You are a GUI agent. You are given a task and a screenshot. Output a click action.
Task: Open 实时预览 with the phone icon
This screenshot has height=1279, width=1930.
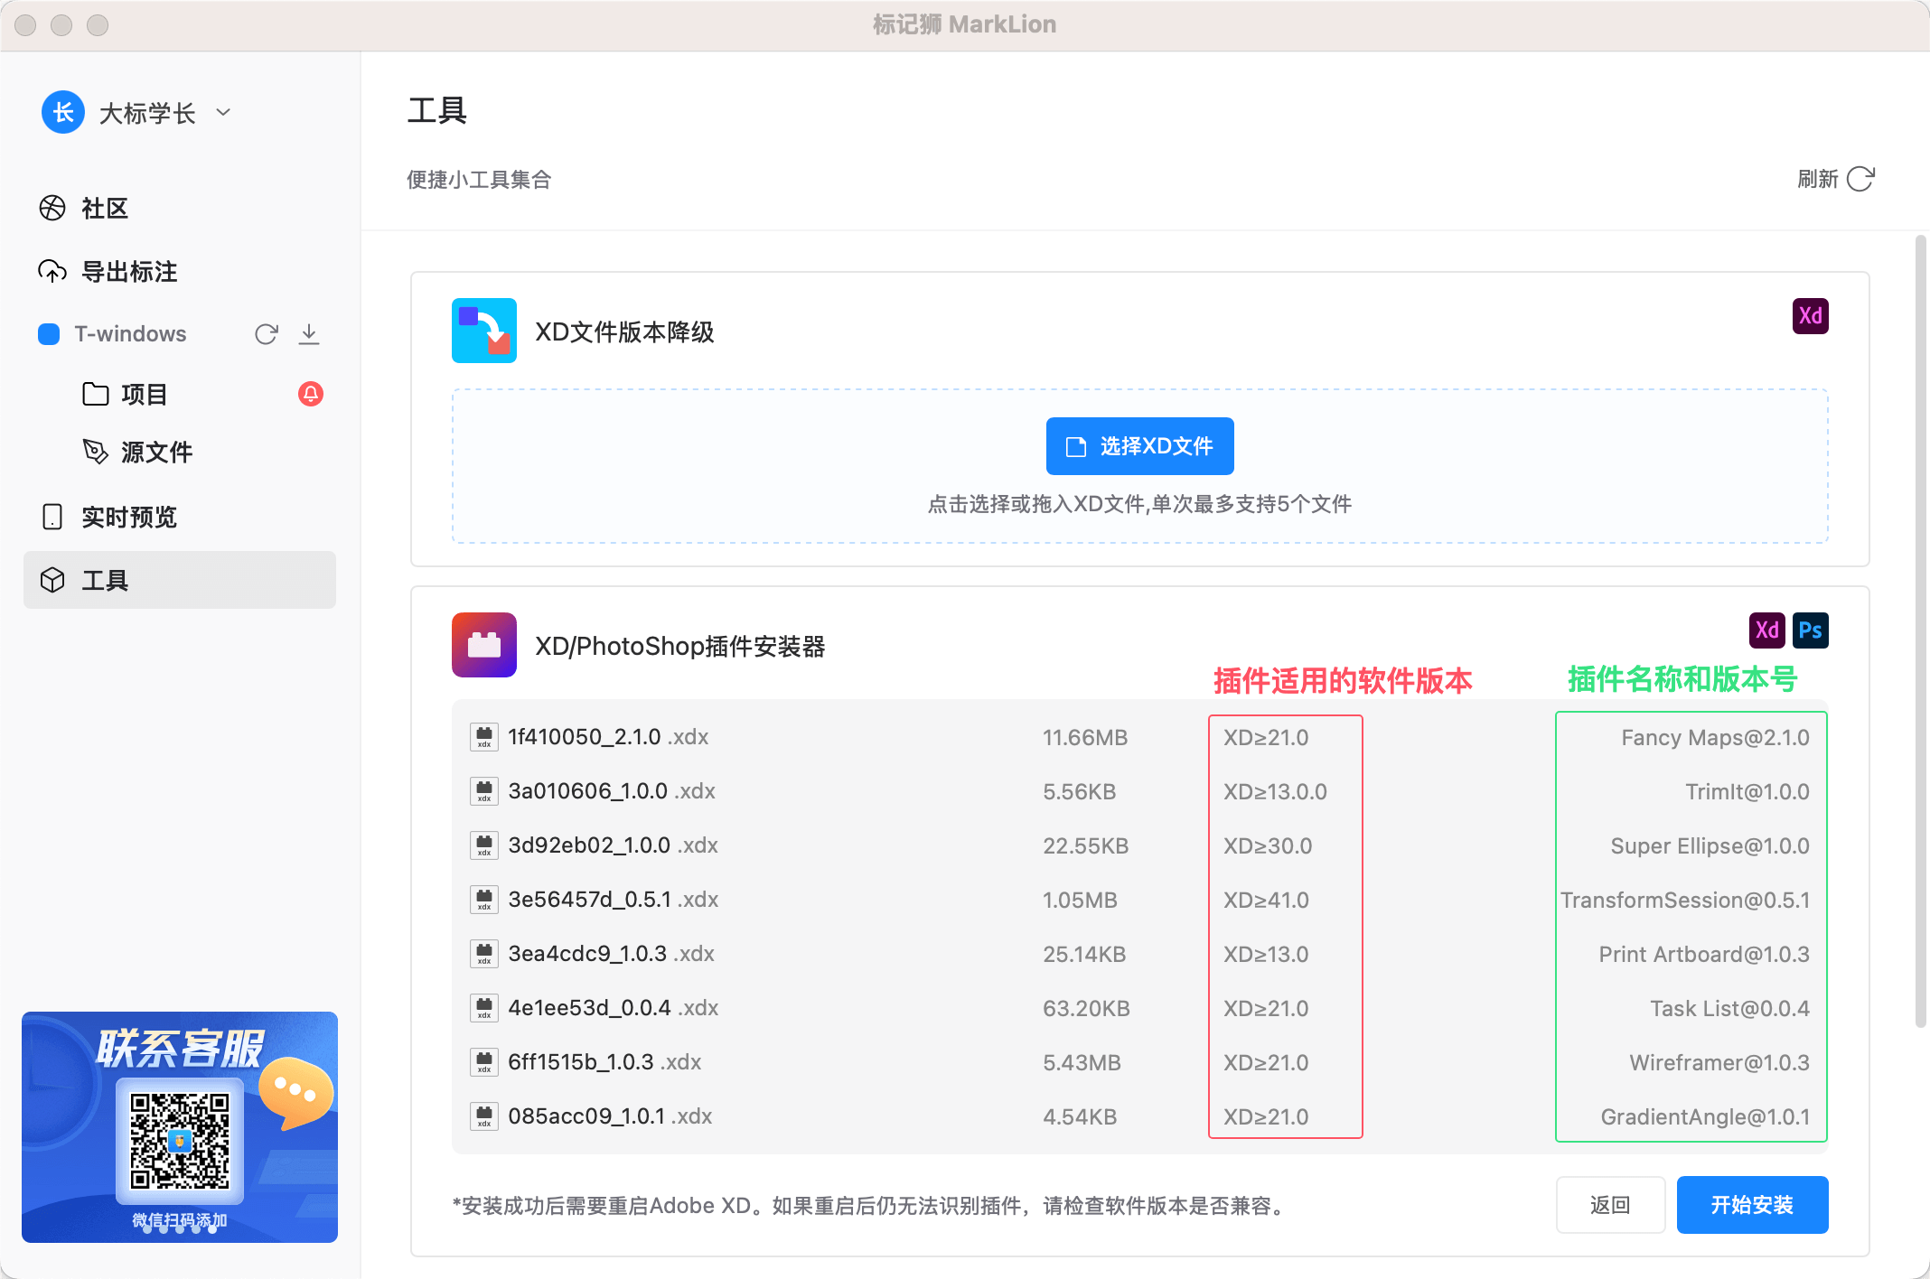(52, 516)
